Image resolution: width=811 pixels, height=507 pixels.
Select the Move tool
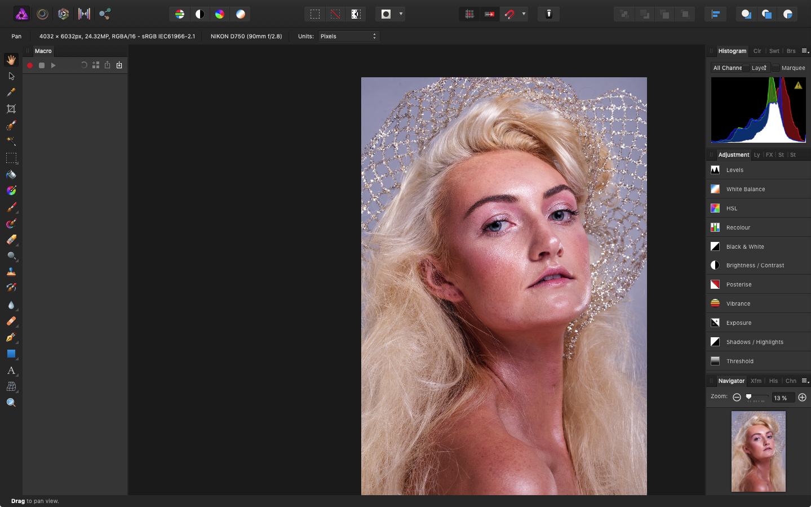(11, 76)
